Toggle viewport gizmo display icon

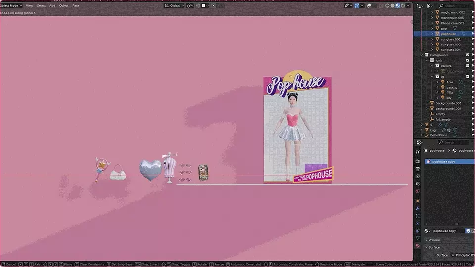(357, 6)
